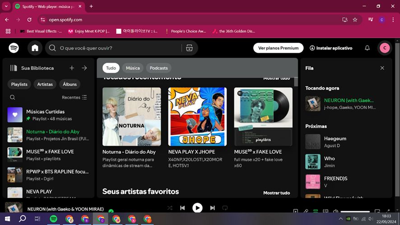The image size is (400, 225).
Task: Toggle the green queue button
Action: 316,211
